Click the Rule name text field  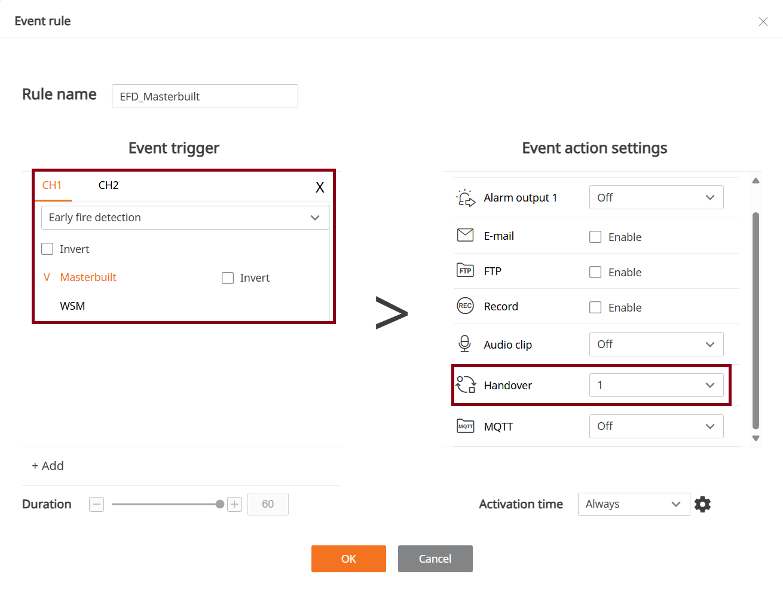[204, 96]
